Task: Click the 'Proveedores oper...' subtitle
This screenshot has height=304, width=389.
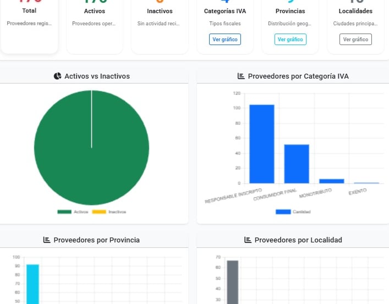Action: 94,23
